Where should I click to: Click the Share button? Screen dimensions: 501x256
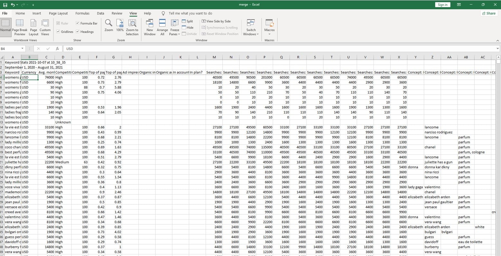pos(488,13)
